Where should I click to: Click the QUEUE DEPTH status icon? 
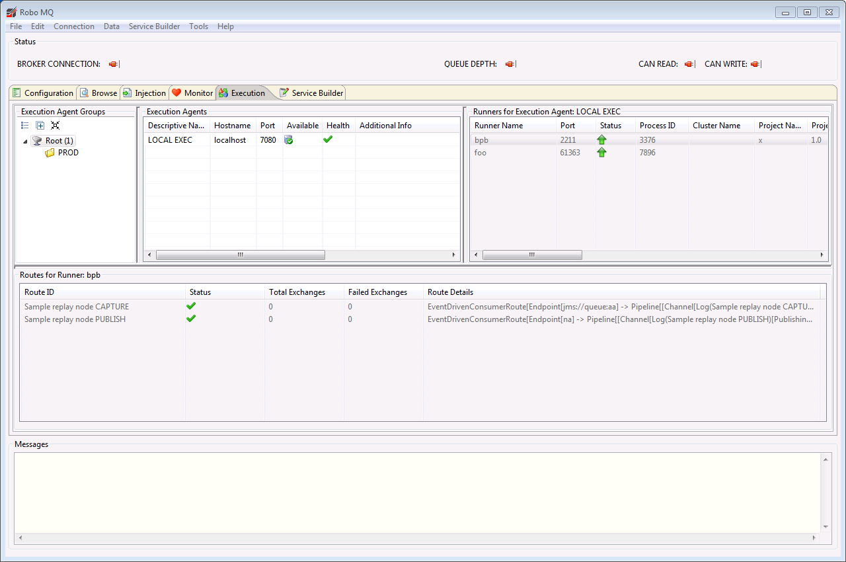point(510,64)
